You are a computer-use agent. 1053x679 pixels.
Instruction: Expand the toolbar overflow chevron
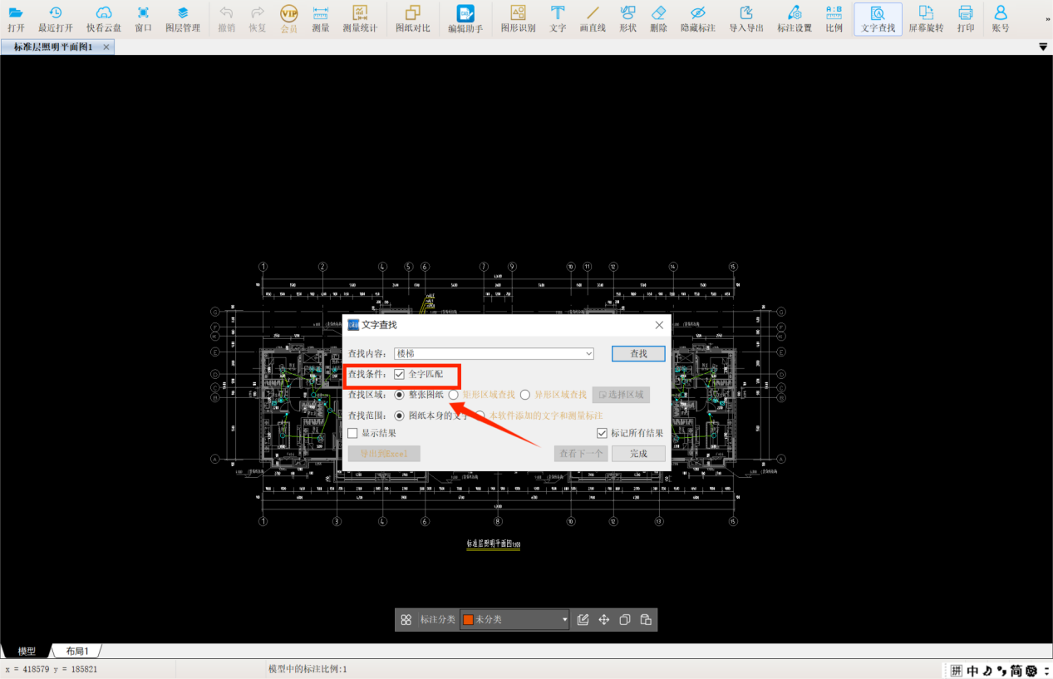tap(1047, 18)
